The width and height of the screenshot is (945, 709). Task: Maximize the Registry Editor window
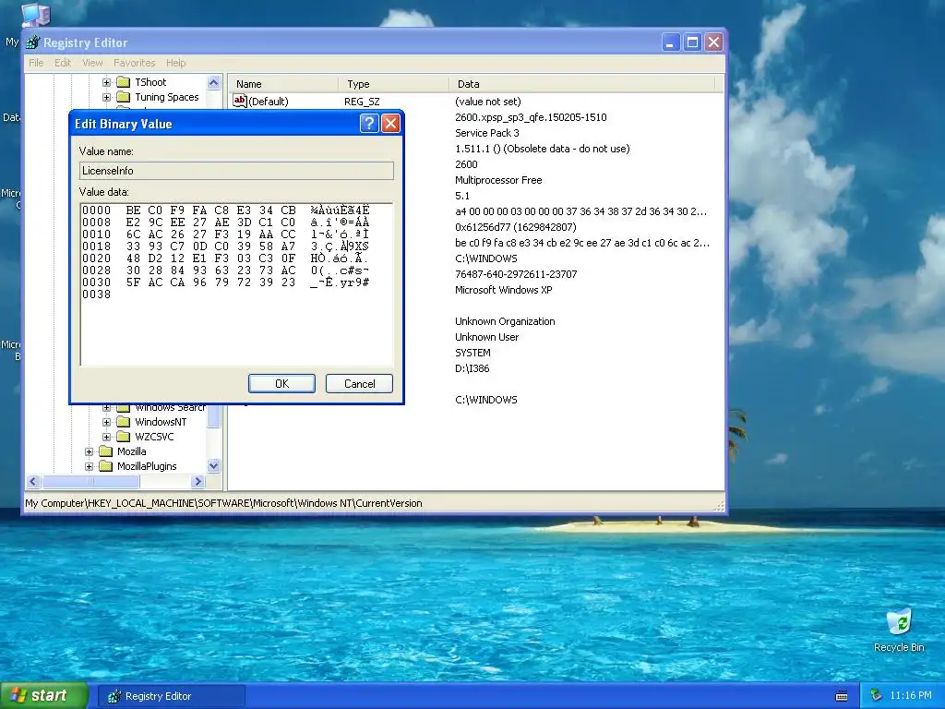coord(692,42)
